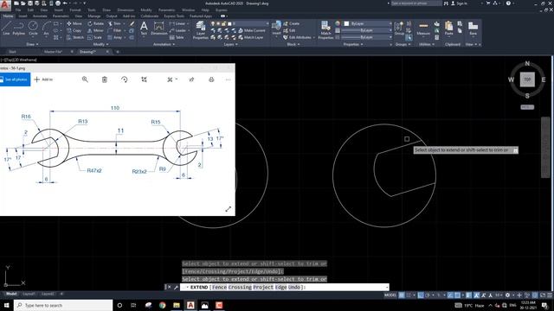Rotate image in the Photos window
This screenshot has width=554, height=311.
click(125, 79)
